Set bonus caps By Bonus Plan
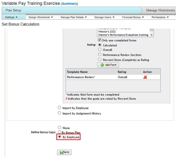The image size is (176, 157). 60,132
